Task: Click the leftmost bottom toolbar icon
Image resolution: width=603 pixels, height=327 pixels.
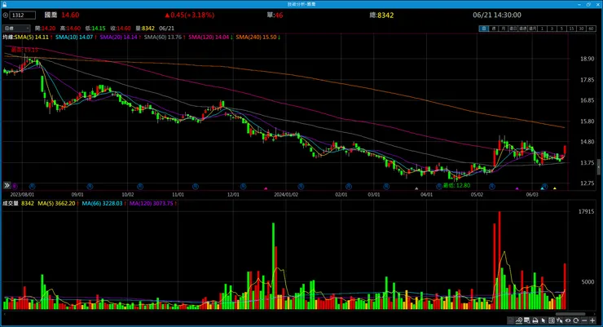Action: [x=511, y=320]
